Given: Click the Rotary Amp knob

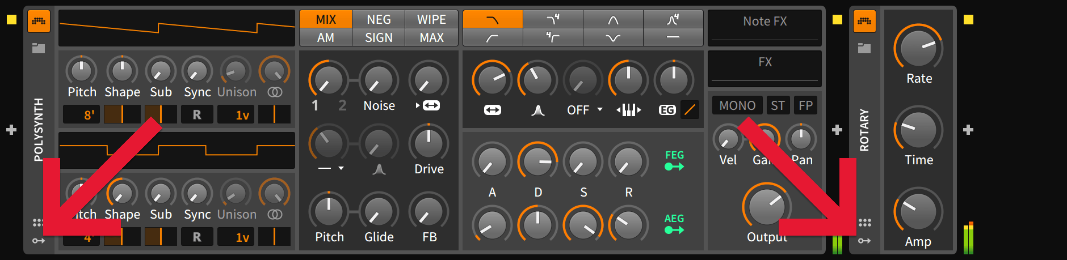Looking at the screenshot, I should [918, 211].
